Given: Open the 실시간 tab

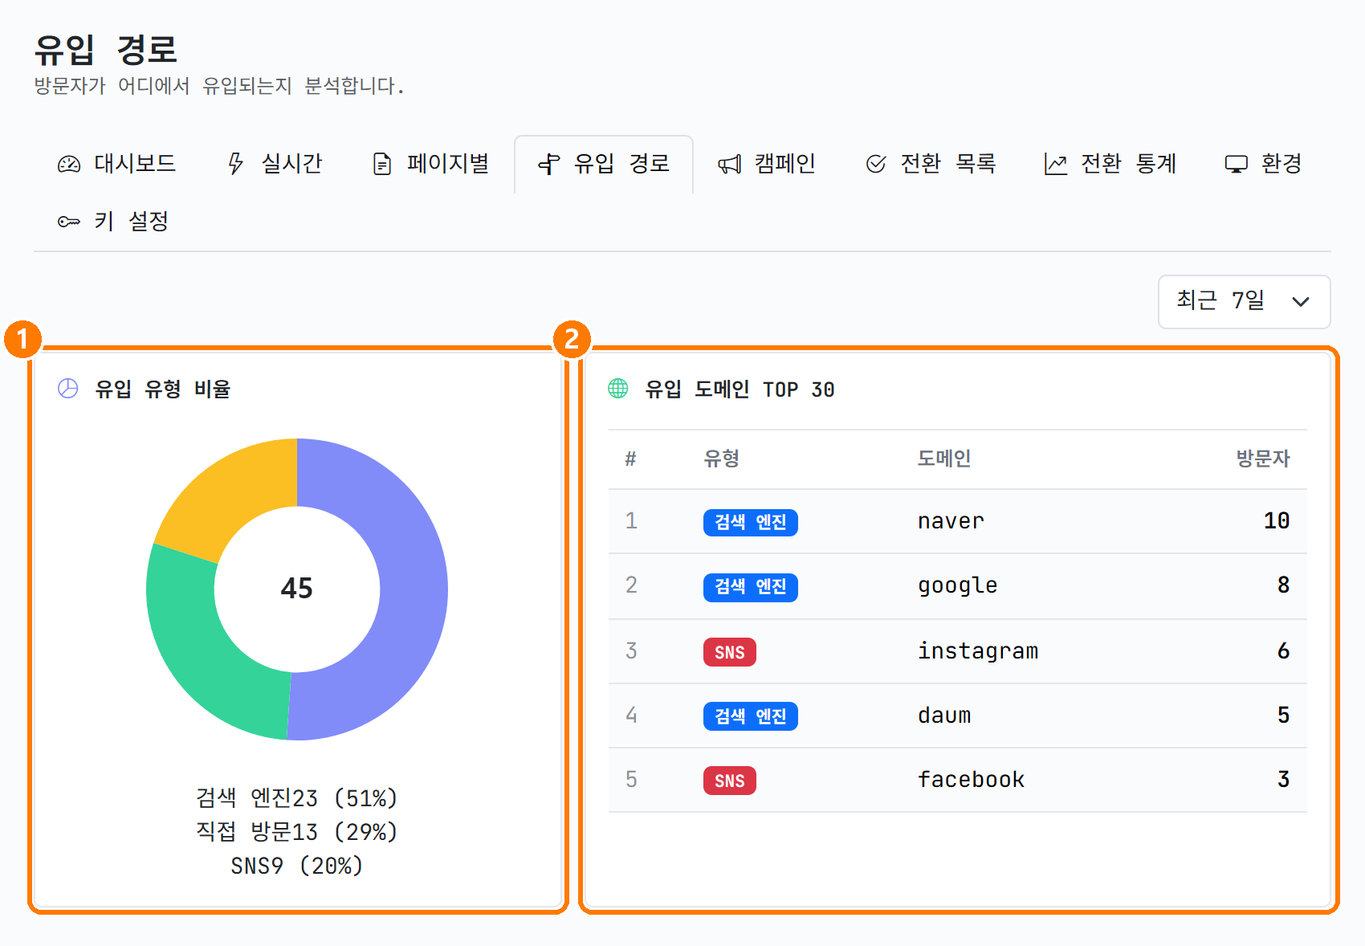Looking at the screenshot, I should coord(275,164).
